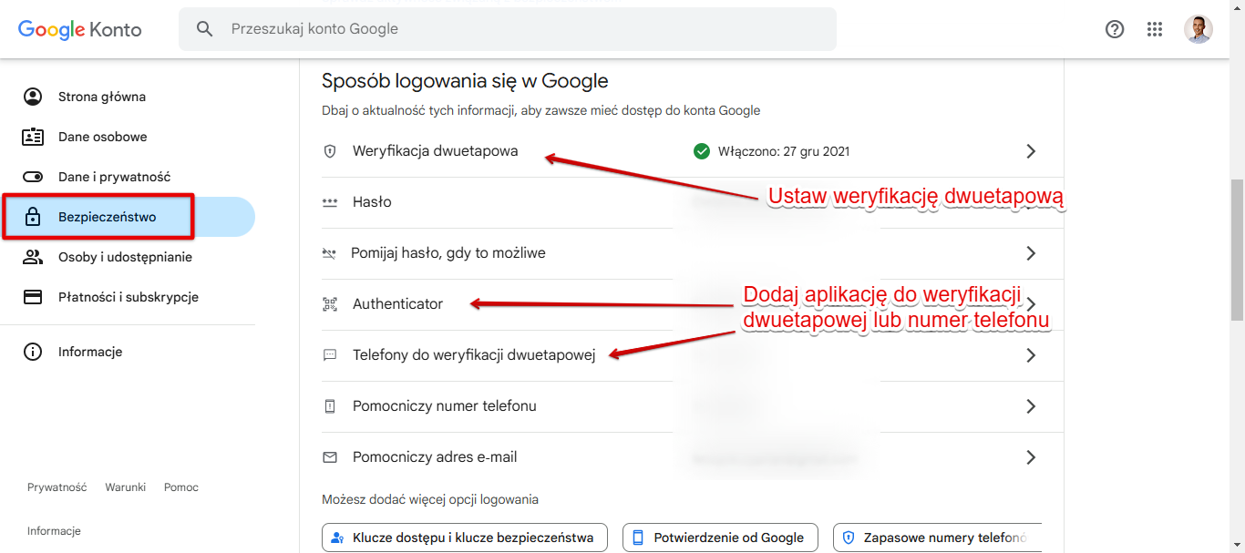The image size is (1245, 553).
Task: Click the page vertical scrollbar thumb
Action: coord(1237,251)
